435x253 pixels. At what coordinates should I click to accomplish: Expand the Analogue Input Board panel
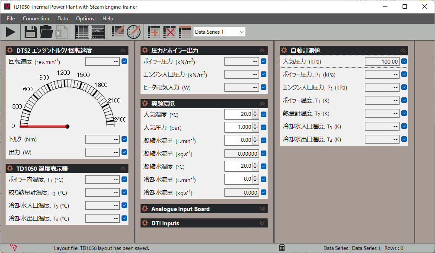[262, 208]
